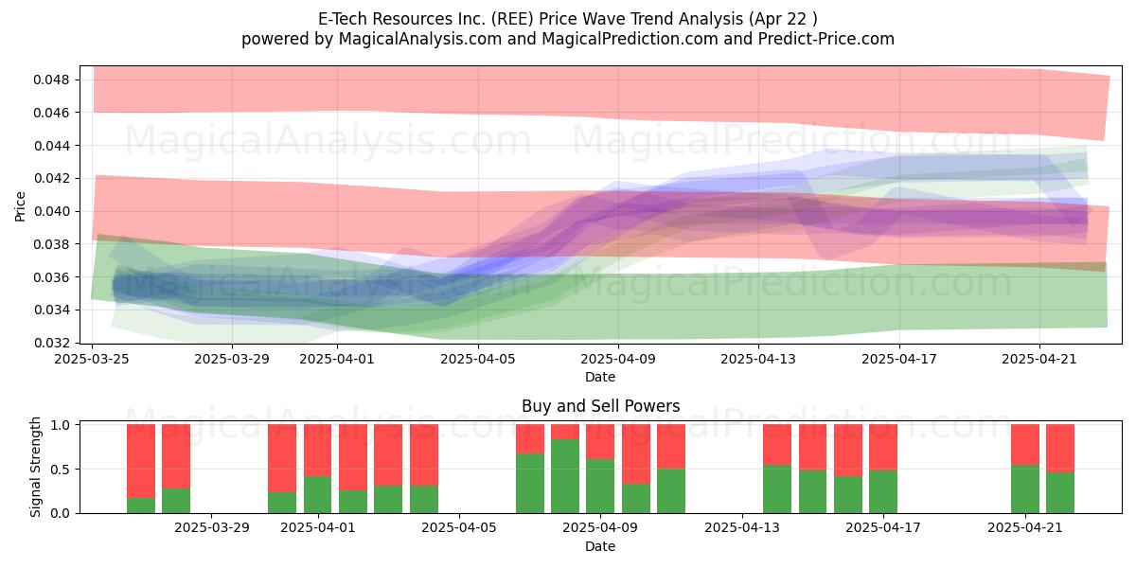The height and width of the screenshot is (568, 1136).
Task: Click the 'Buy and Sell Powers' chart title
Action: [x=600, y=406]
